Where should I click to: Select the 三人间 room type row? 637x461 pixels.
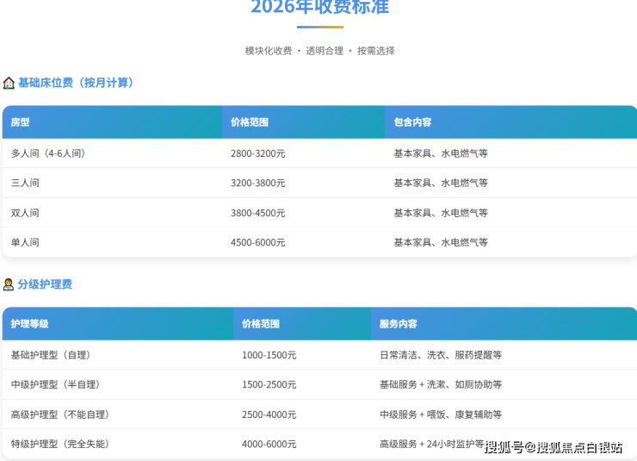click(25, 183)
